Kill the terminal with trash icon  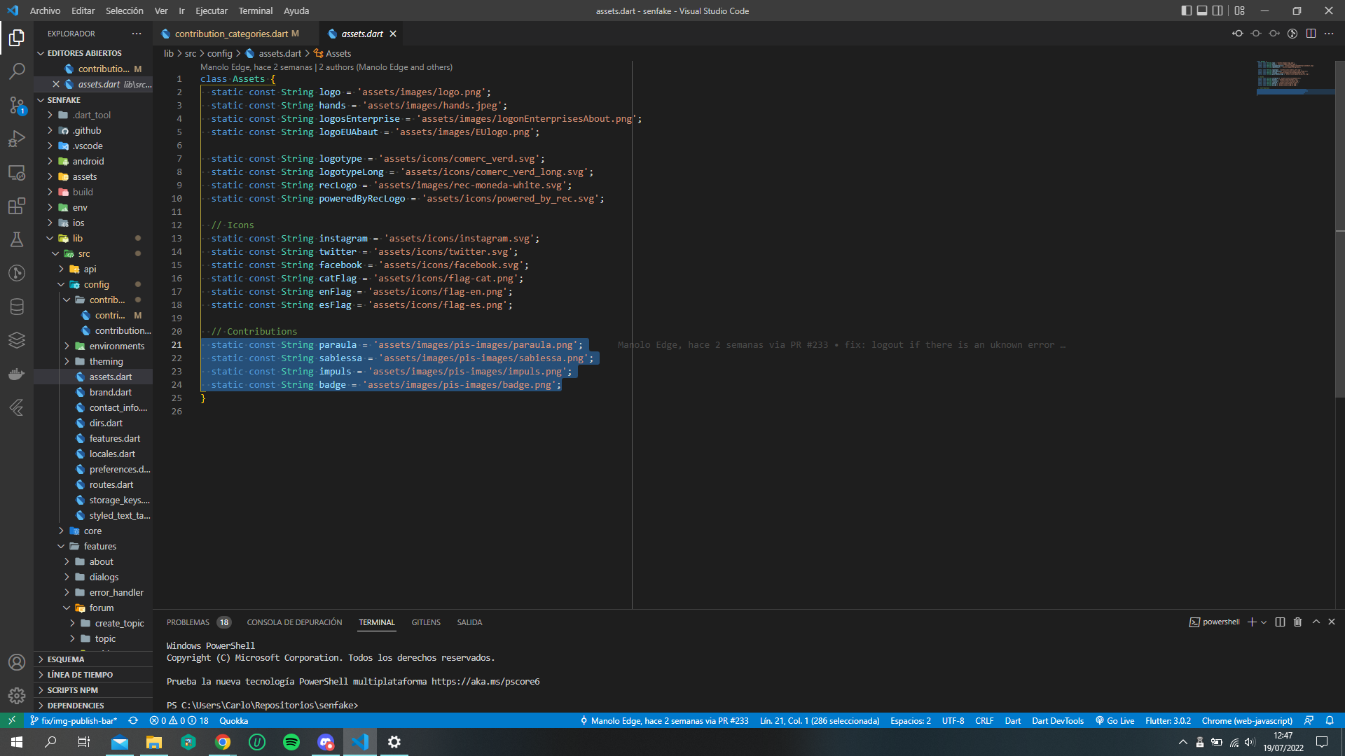point(1297,622)
